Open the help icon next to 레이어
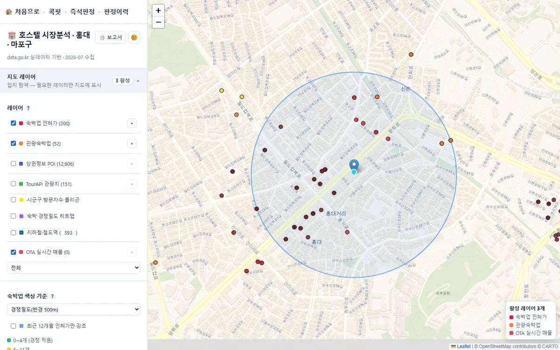Screen dimensions: 560x350 pyautogui.click(x=28, y=108)
